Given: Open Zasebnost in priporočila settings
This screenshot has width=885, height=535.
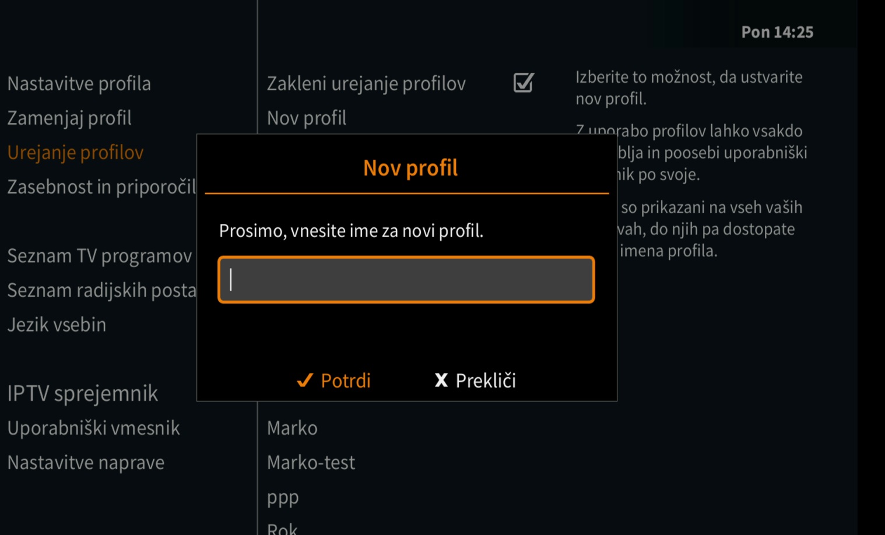Looking at the screenshot, I should coord(101,187).
